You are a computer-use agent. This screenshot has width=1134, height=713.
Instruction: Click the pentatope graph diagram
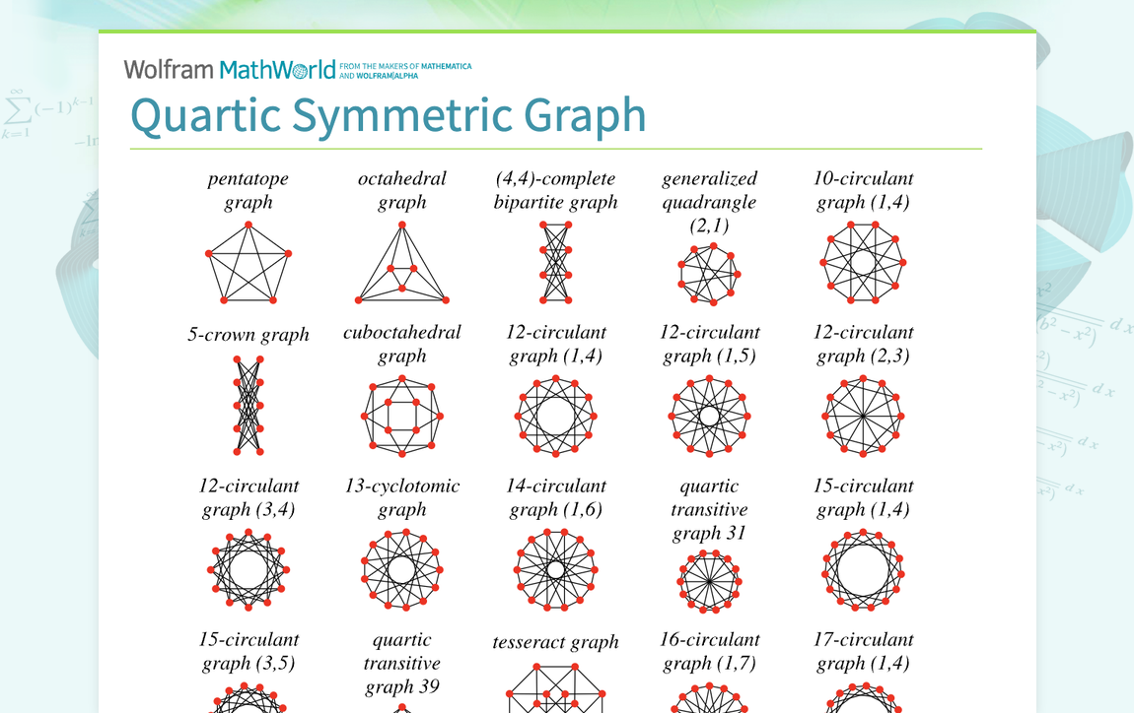248,263
